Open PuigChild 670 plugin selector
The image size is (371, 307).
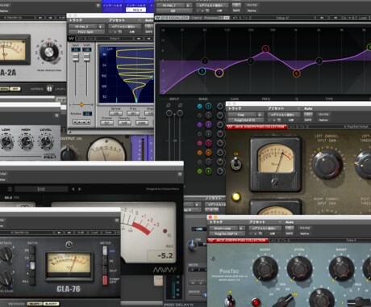pyautogui.click(x=245, y=120)
